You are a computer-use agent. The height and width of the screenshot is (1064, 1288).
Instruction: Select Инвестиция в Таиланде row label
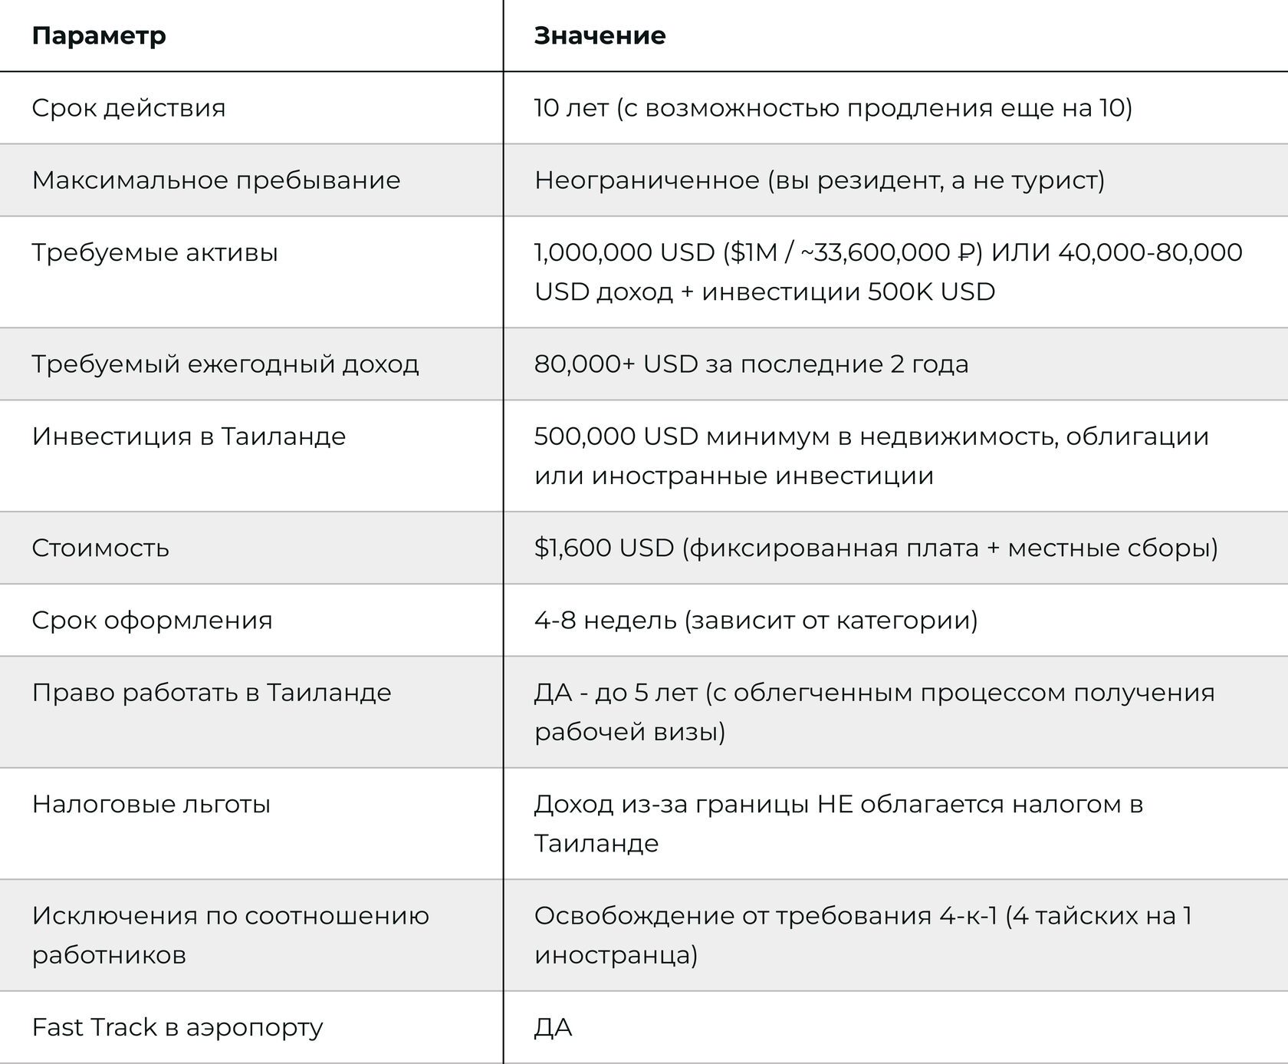(189, 436)
